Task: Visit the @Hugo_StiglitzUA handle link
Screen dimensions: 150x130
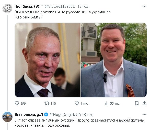Action: click(65, 115)
